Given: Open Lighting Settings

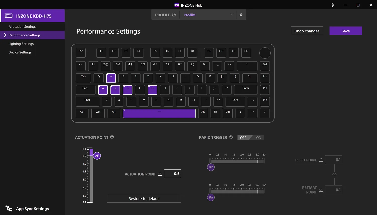Looking at the screenshot, I should [21, 44].
